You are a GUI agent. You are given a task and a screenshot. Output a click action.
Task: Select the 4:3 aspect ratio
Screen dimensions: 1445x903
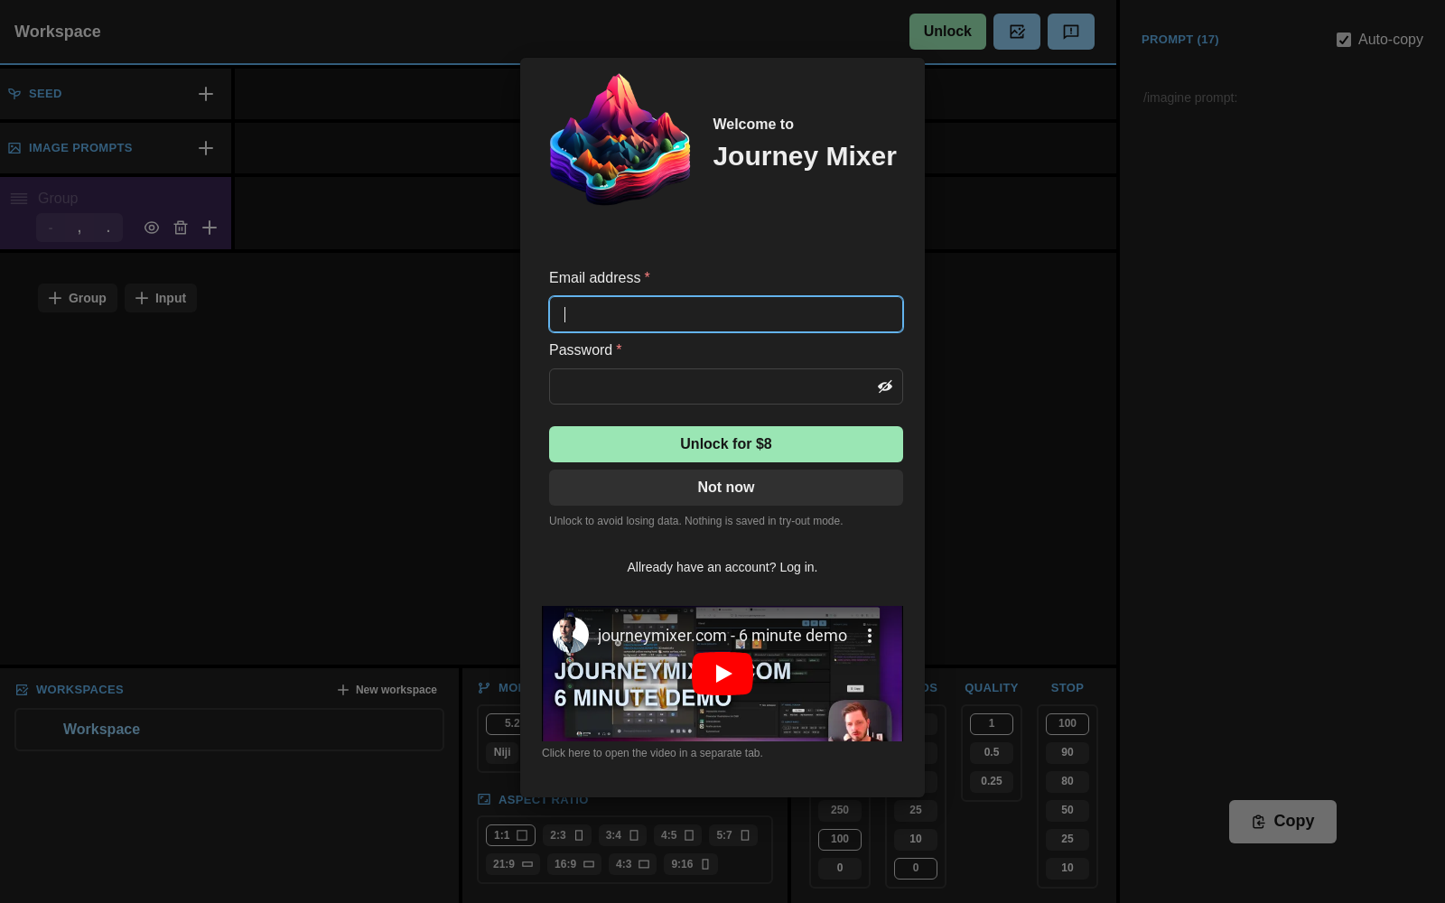coord(632,864)
